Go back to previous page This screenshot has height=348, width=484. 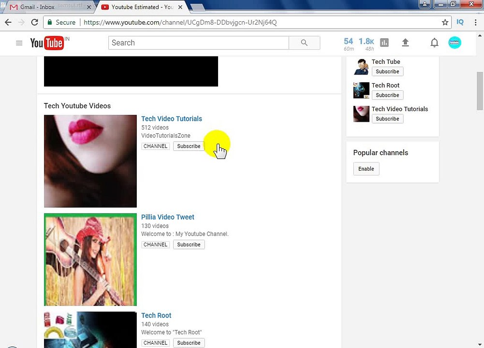click(x=8, y=22)
